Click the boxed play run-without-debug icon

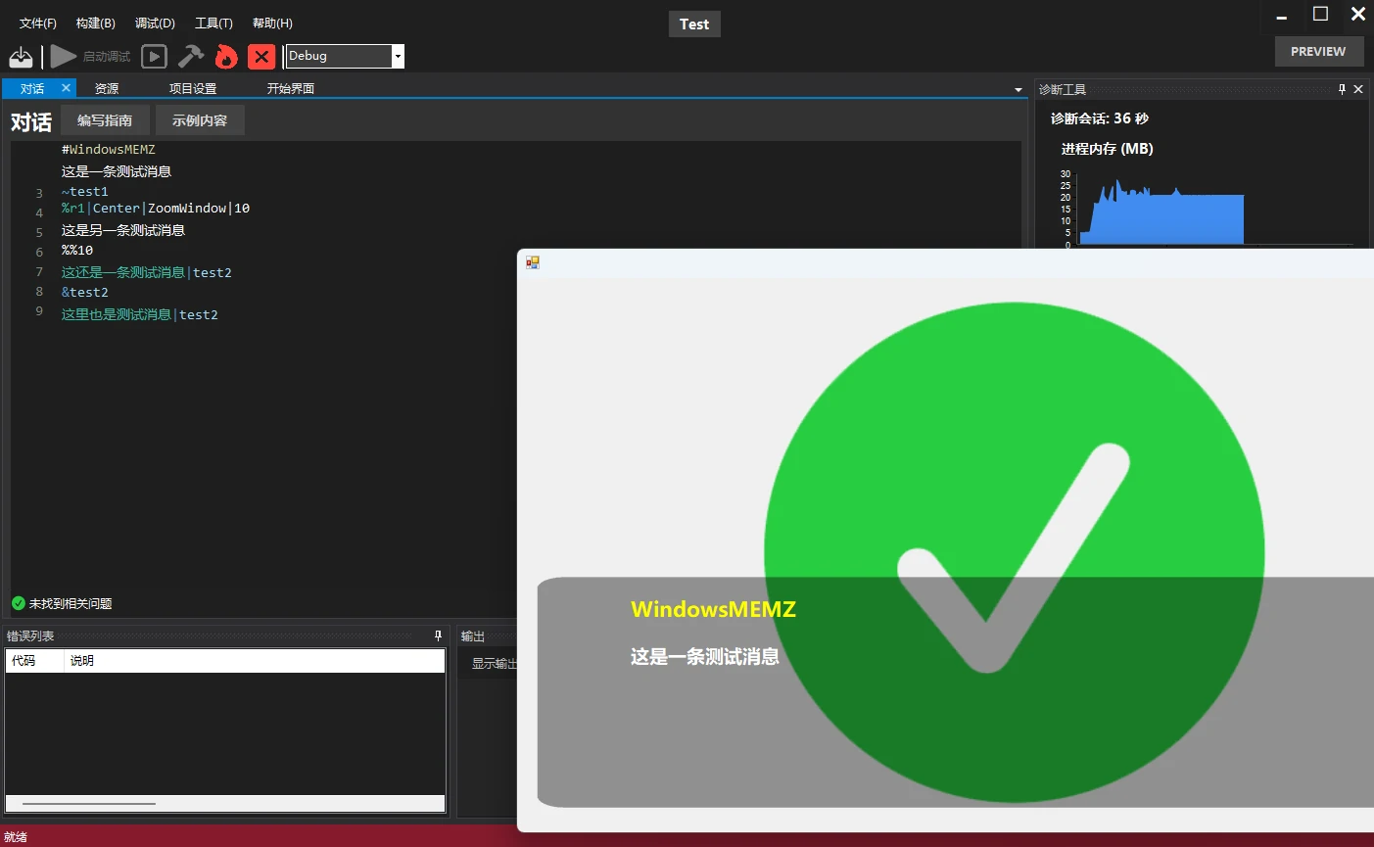click(x=154, y=57)
